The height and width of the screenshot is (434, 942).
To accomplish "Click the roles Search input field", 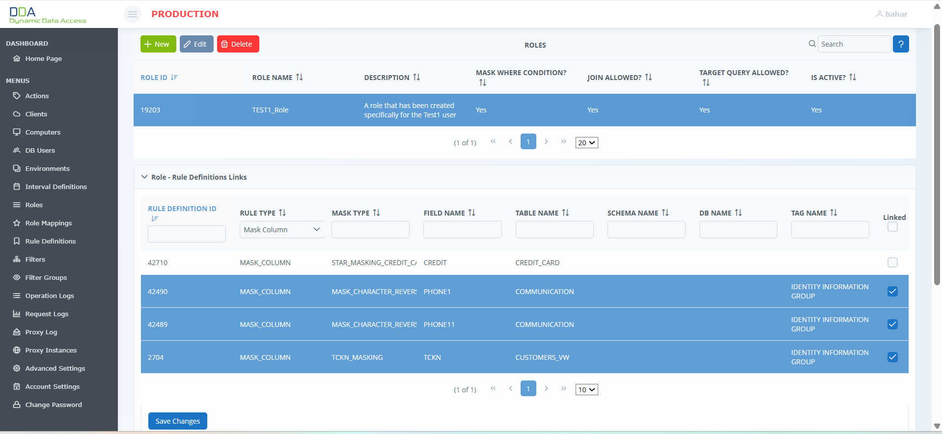I will 854,44.
